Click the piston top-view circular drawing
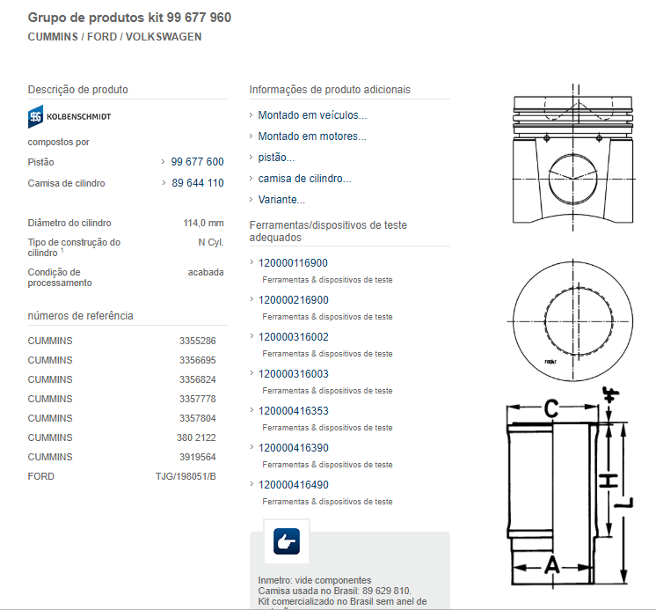This screenshot has height=610, width=656. (x=573, y=319)
